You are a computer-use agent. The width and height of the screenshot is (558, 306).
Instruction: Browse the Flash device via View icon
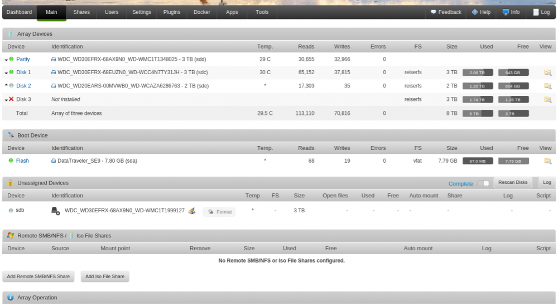click(548, 161)
